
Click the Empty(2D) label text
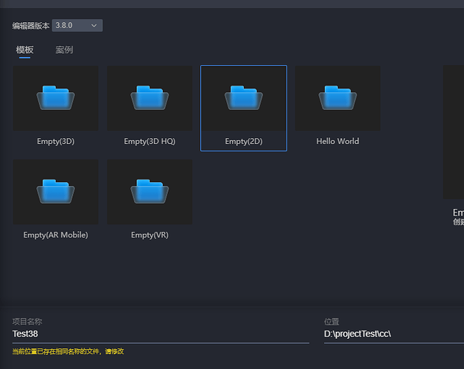244,141
